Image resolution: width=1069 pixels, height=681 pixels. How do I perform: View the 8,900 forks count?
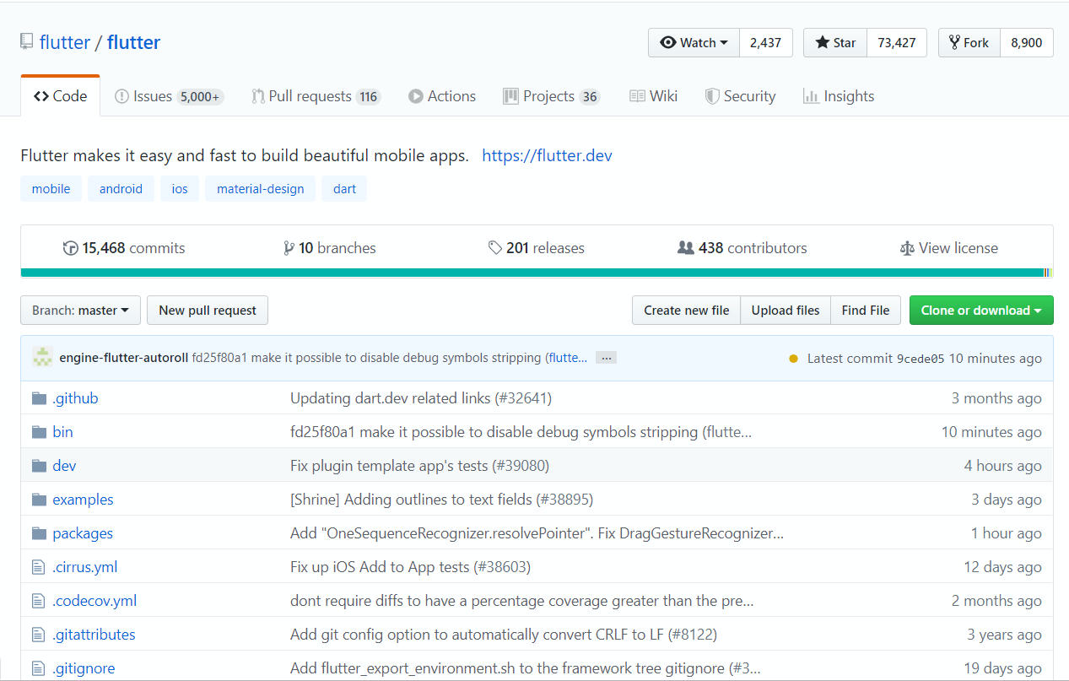[x=1026, y=43]
